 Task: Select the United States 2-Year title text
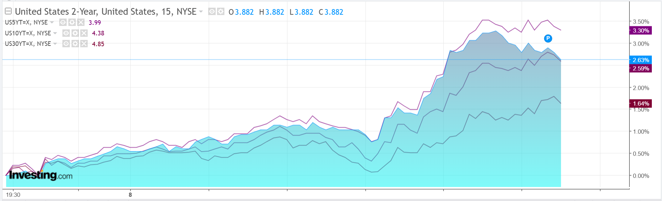(105, 12)
